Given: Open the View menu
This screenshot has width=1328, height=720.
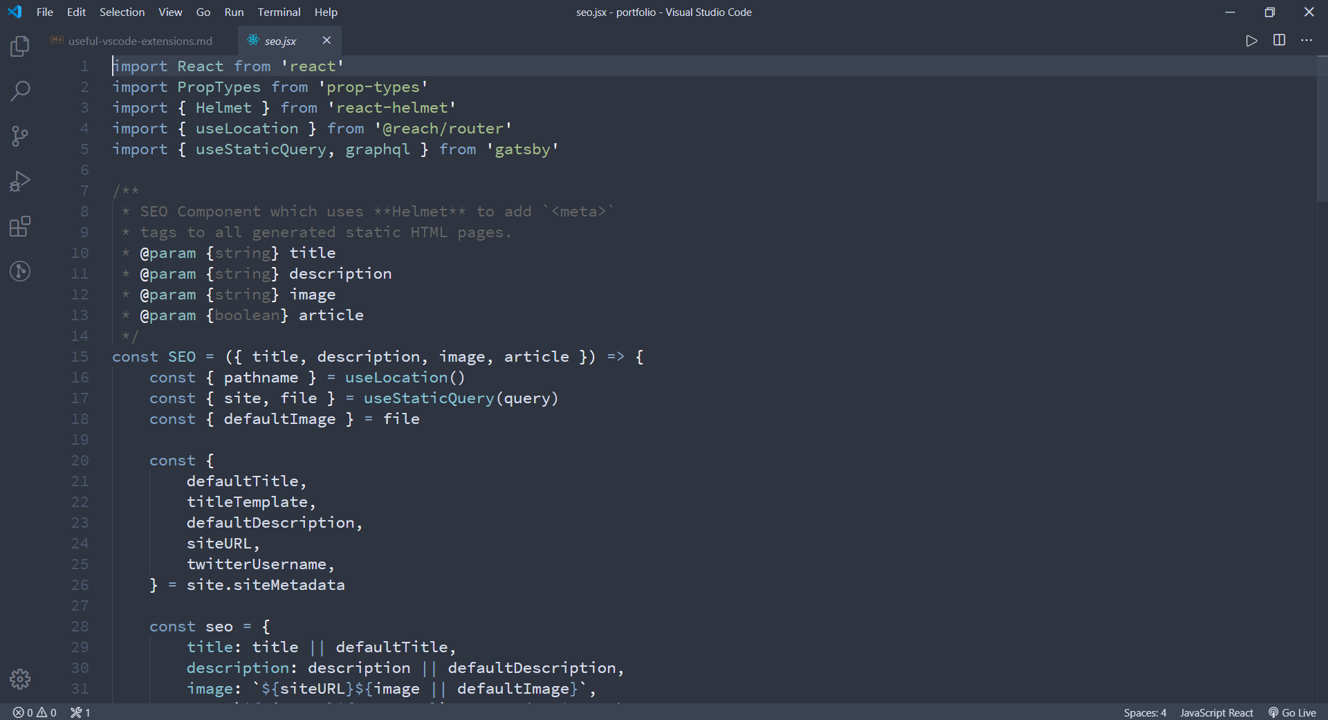Looking at the screenshot, I should point(169,12).
